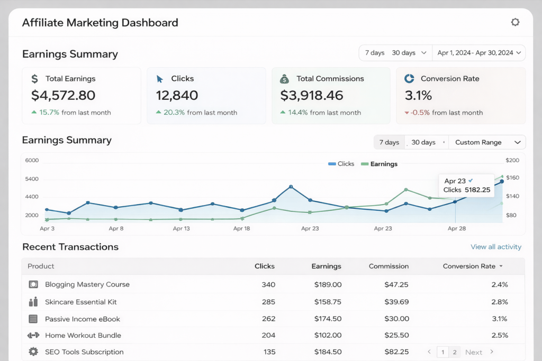This screenshot has width=542, height=361.
Task: Toggle the Clicks series in the chart legend
Action: [x=341, y=164]
